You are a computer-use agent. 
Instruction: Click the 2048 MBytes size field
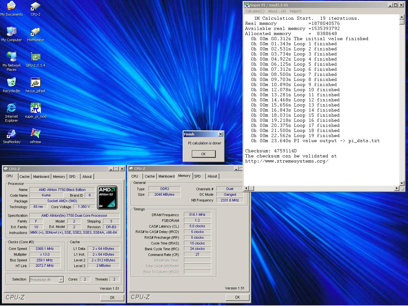click(164, 194)
